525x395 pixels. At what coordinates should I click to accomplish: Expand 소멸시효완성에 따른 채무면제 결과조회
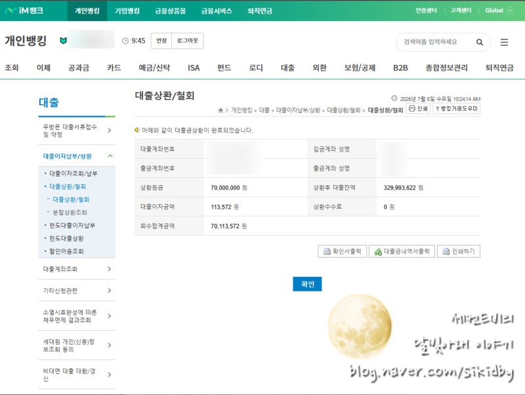tap(77, 316)
